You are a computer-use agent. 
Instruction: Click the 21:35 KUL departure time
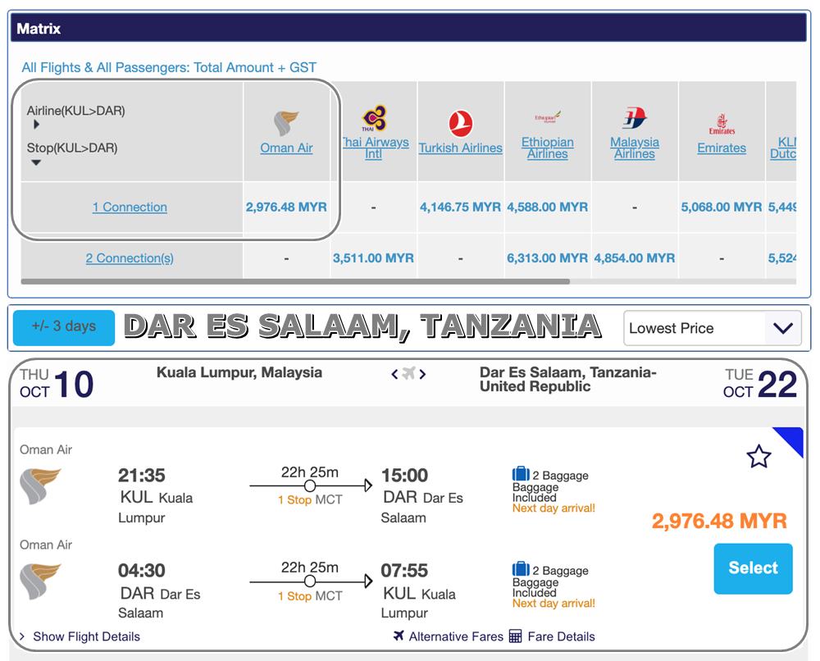141,476
